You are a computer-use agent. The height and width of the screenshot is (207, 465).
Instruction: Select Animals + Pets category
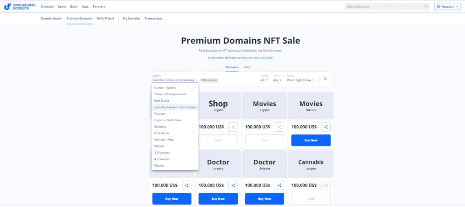(175, 140)
